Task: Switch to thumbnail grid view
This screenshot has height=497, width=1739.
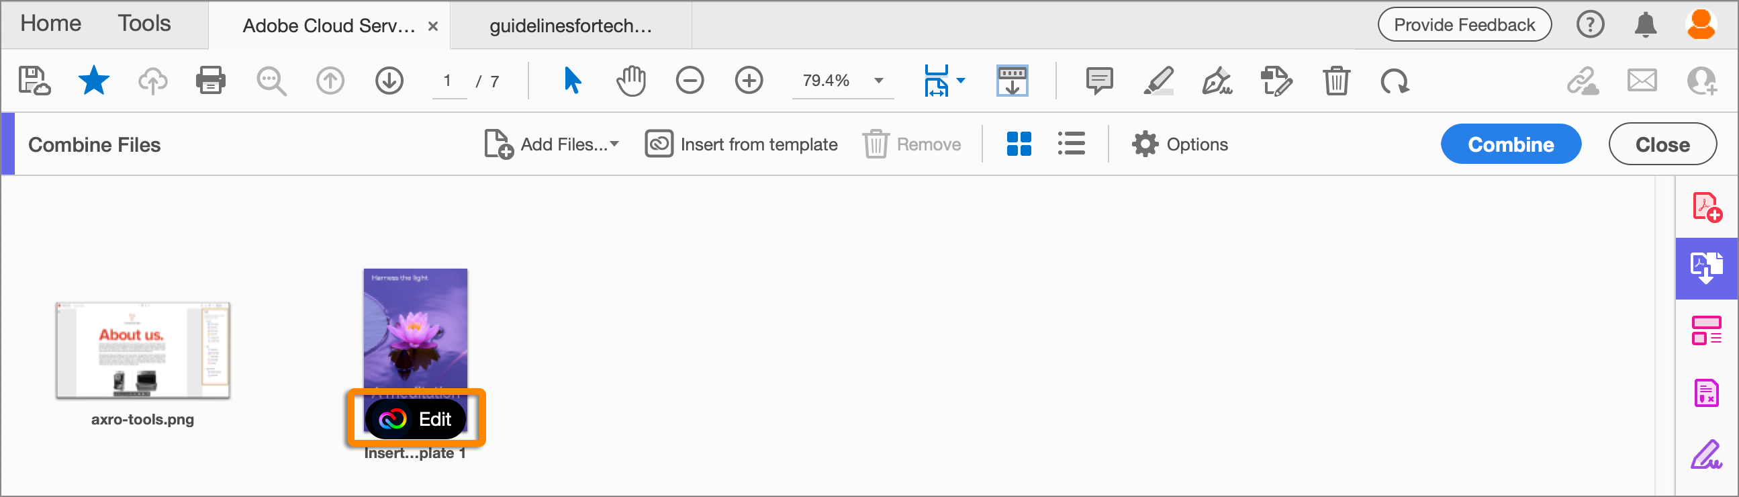Action: click(x=1019, y=144)
